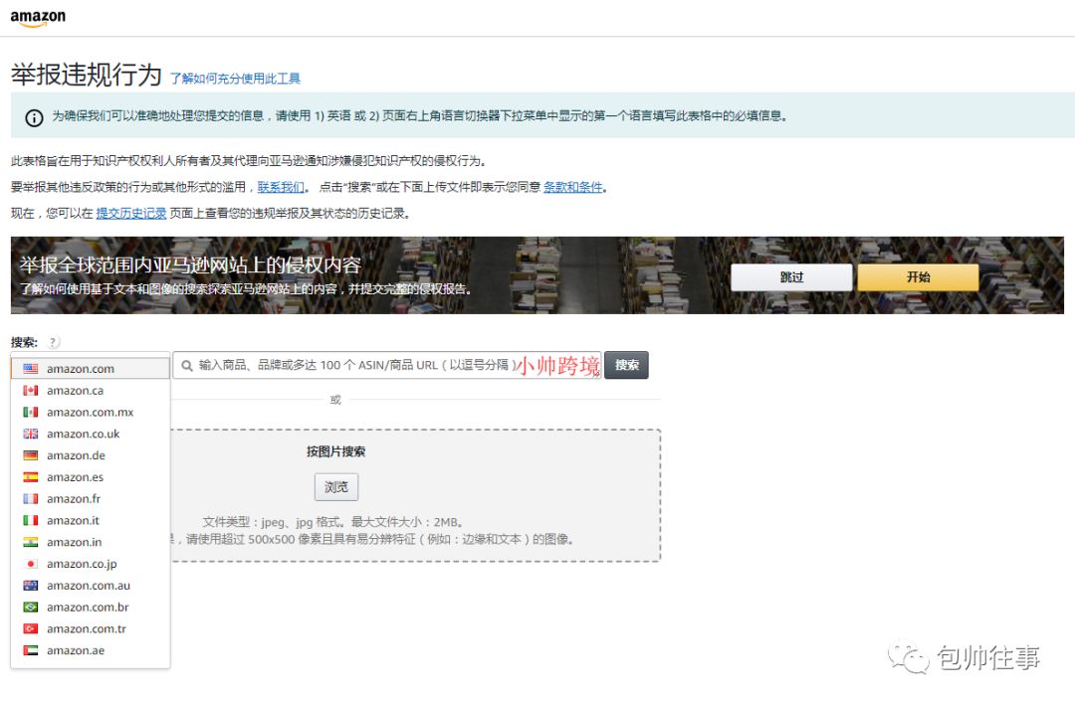Image resolution: width=1075 pixels, height=705 pixels.
Task: Select the Italy flag icon
Action: 30,521
